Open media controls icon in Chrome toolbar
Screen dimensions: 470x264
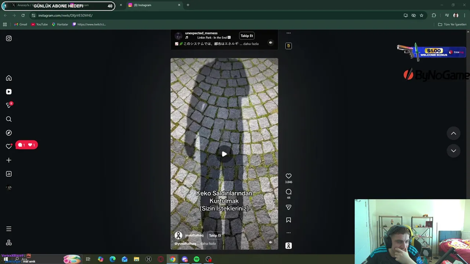pos(447,15)
